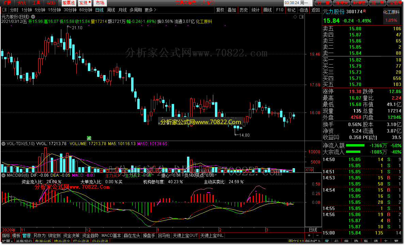Viewport: 405px width, 245px height.
Task: Click the 绑定到 tab
Action: click(54, 235)
